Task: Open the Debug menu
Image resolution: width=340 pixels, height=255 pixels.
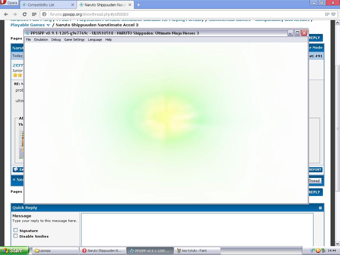Action: (x=56, y=40)
